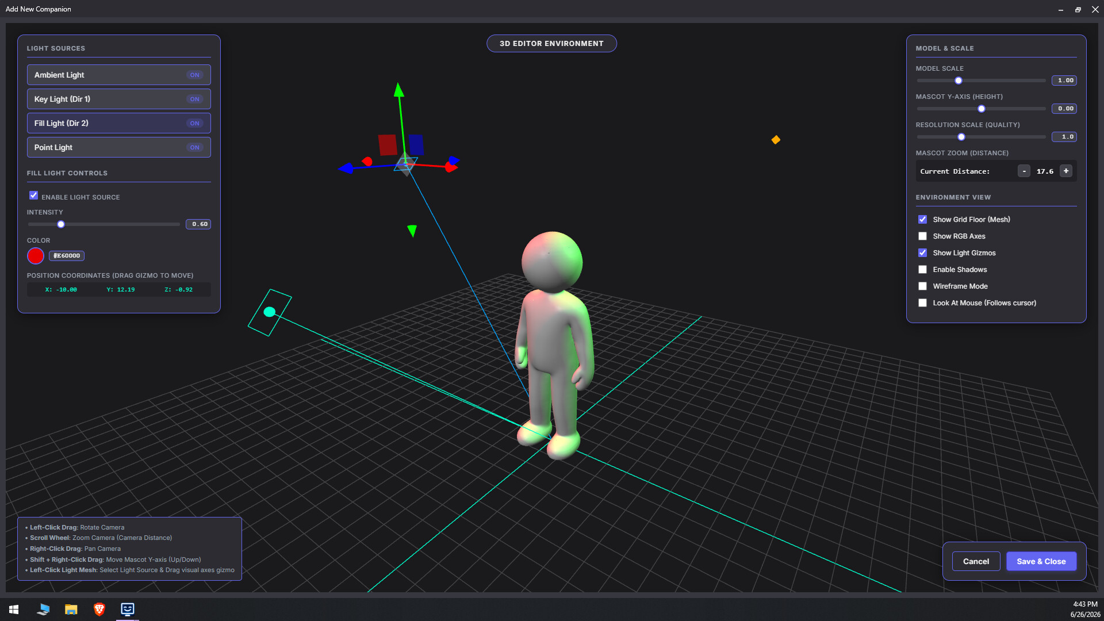Click the green Y-axis arrow gizmo tip
Image resolution: width=1104 pixels, height=621 pixels.
tap(398, 90)
